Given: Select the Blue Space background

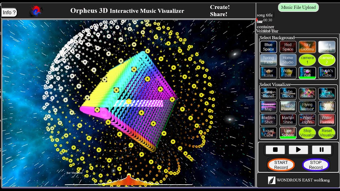Looking at the screenshot, I should coord(268,47).
